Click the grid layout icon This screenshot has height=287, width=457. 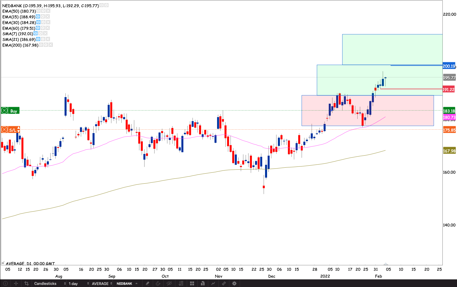(x=192, y=283)
